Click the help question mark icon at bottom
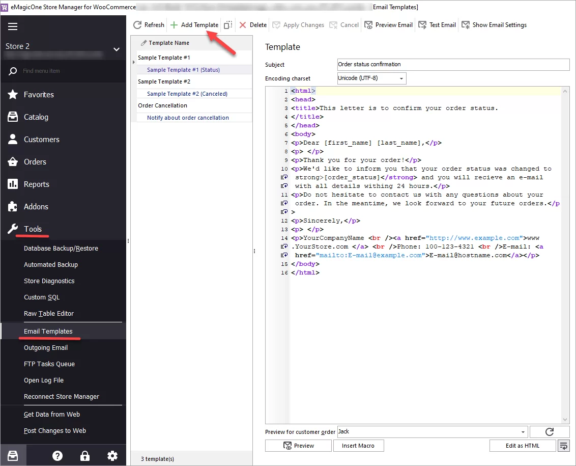576x466 pixels. pyautogui.click(x=57, y=455)
